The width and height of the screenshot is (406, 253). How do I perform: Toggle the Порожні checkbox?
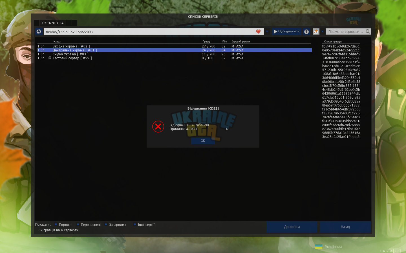56,224
